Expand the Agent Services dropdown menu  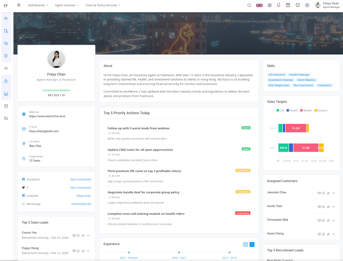click(67, 5)
